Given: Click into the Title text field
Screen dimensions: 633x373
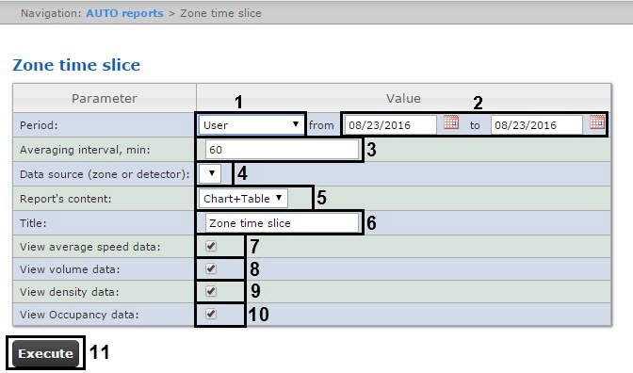Looking at the screenshot, I should coord(282,223).
